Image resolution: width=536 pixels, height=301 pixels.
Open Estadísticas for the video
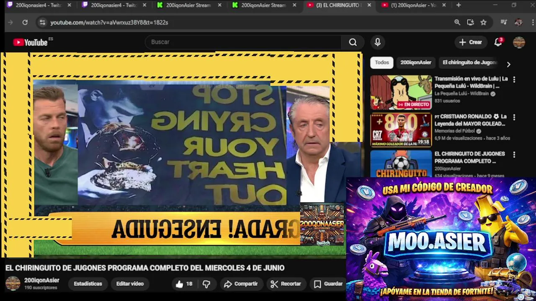(x=88, y=284)
